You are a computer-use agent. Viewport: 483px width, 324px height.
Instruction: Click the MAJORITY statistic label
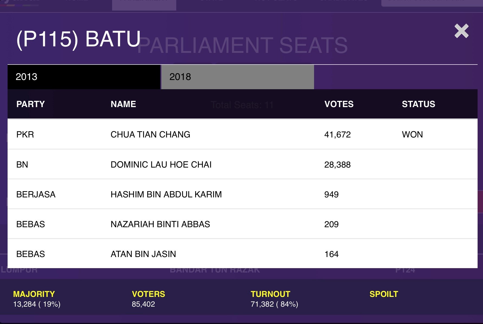[34, 294]
